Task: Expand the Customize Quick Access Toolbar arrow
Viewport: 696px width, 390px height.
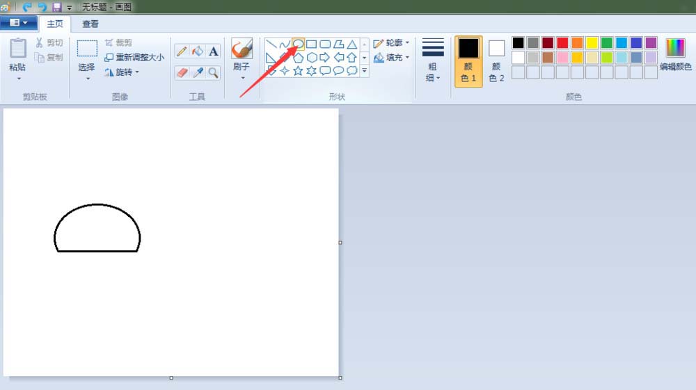Action: pyautogui.click(x=69, y=8)
